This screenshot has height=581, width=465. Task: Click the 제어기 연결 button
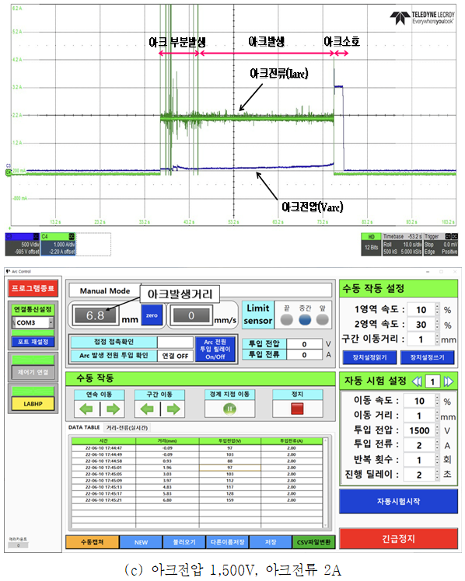33,372
